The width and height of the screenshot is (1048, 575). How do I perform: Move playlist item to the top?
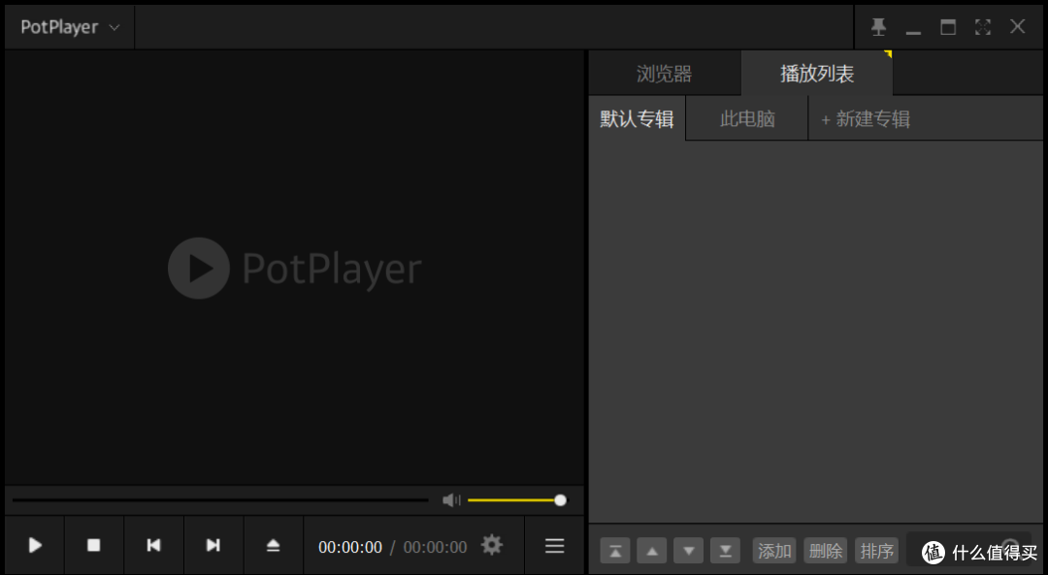pyautogui.click(x=615, y=551)
